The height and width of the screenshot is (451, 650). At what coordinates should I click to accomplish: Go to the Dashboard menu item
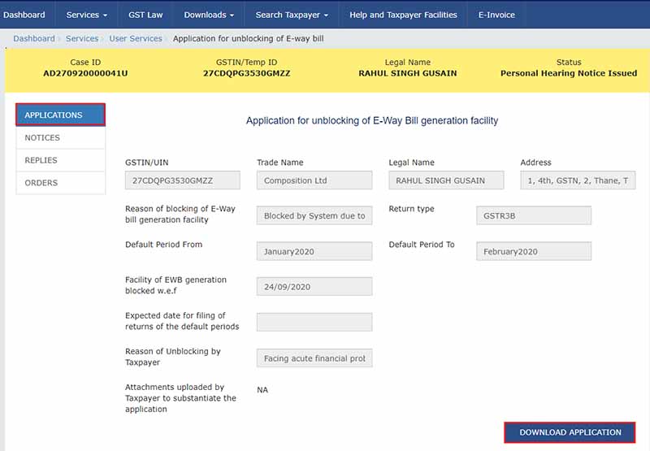click(24, 15)
